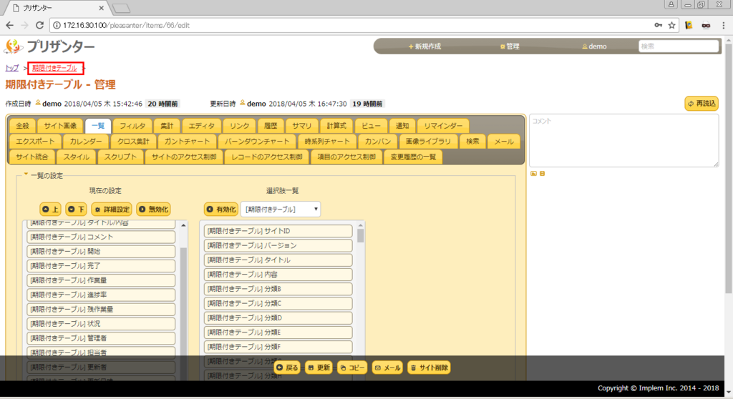Switch to the カレンダー tab

pos(86,141)
